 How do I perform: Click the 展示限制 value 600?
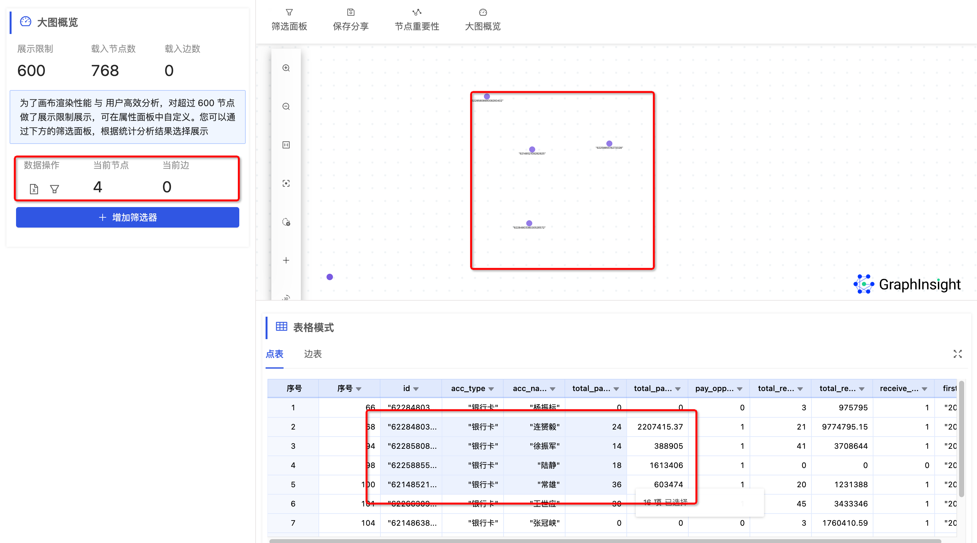tap(31, 71)
